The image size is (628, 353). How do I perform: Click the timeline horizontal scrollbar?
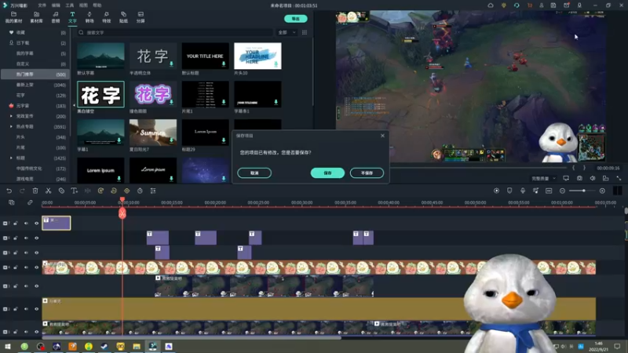coord(192,338)
